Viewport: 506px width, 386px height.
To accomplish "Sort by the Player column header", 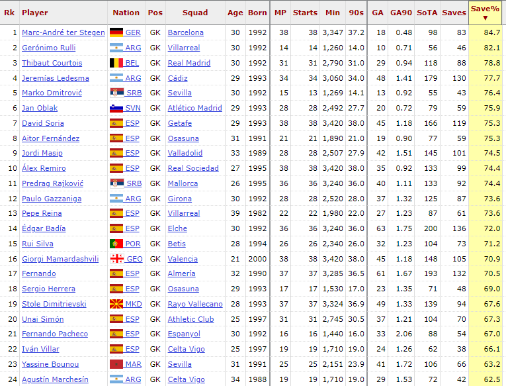I will pyautogui.click(x=35, y=13).
